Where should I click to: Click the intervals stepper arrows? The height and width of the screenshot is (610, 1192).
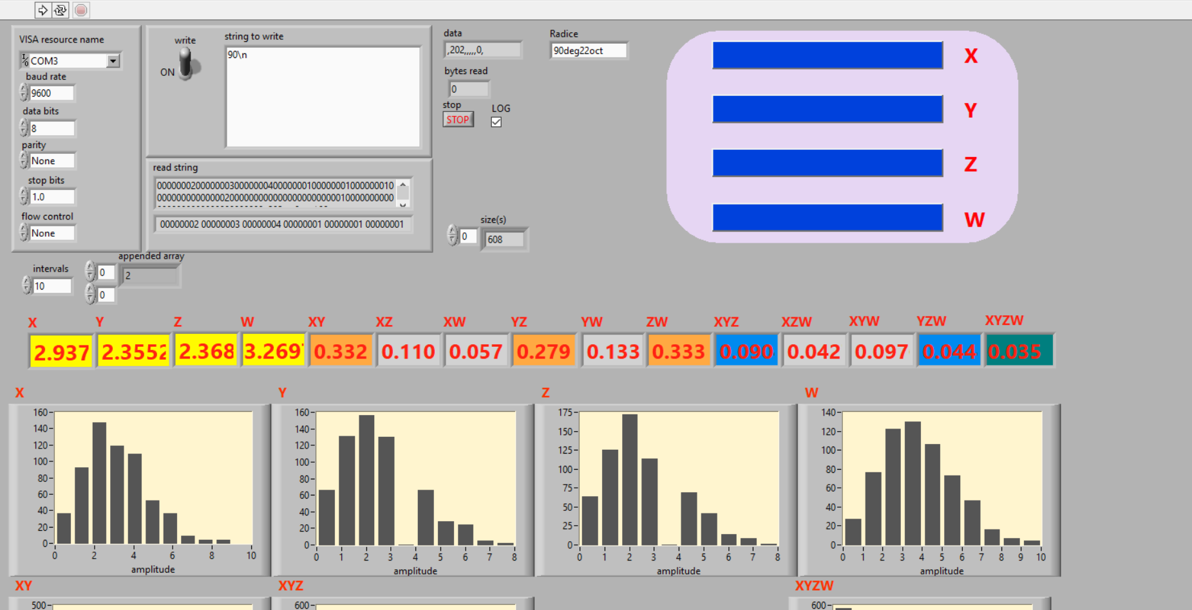[26, 285]
